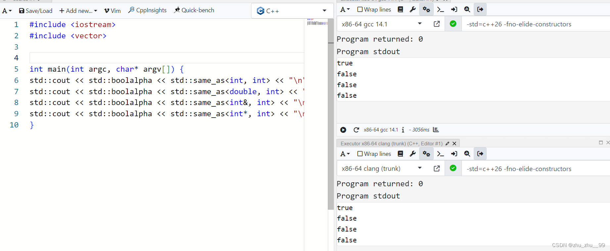Click green status checkmark for gcc
The width and height of the screenshot is (610, 251).
[453, 24]
